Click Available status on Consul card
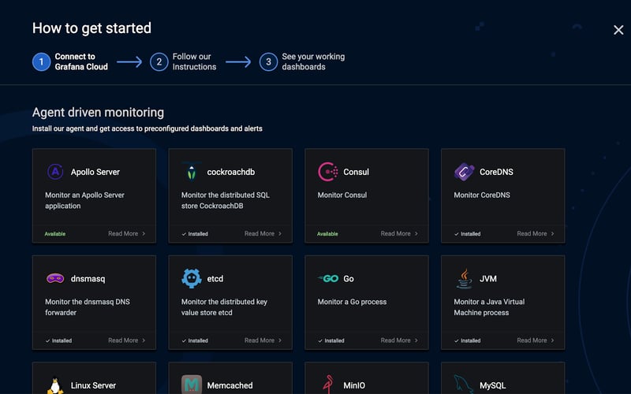Image resolution: width=631 pixels, height=394 pixels. point(327,233)
